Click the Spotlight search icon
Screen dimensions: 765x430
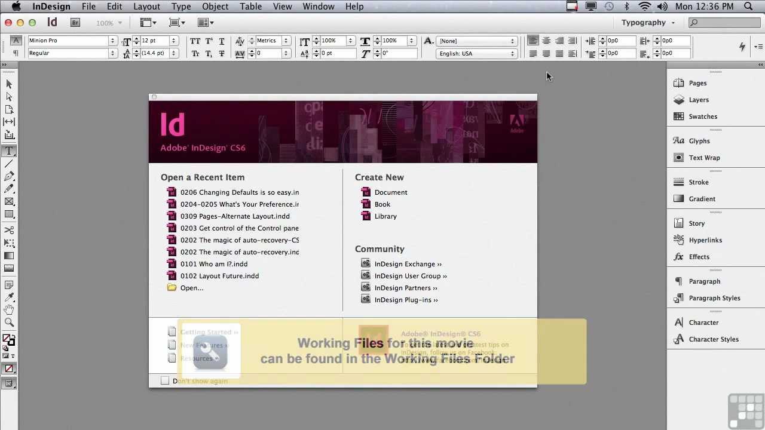748,7
